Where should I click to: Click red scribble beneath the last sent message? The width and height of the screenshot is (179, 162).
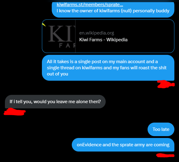click(165, 156)
